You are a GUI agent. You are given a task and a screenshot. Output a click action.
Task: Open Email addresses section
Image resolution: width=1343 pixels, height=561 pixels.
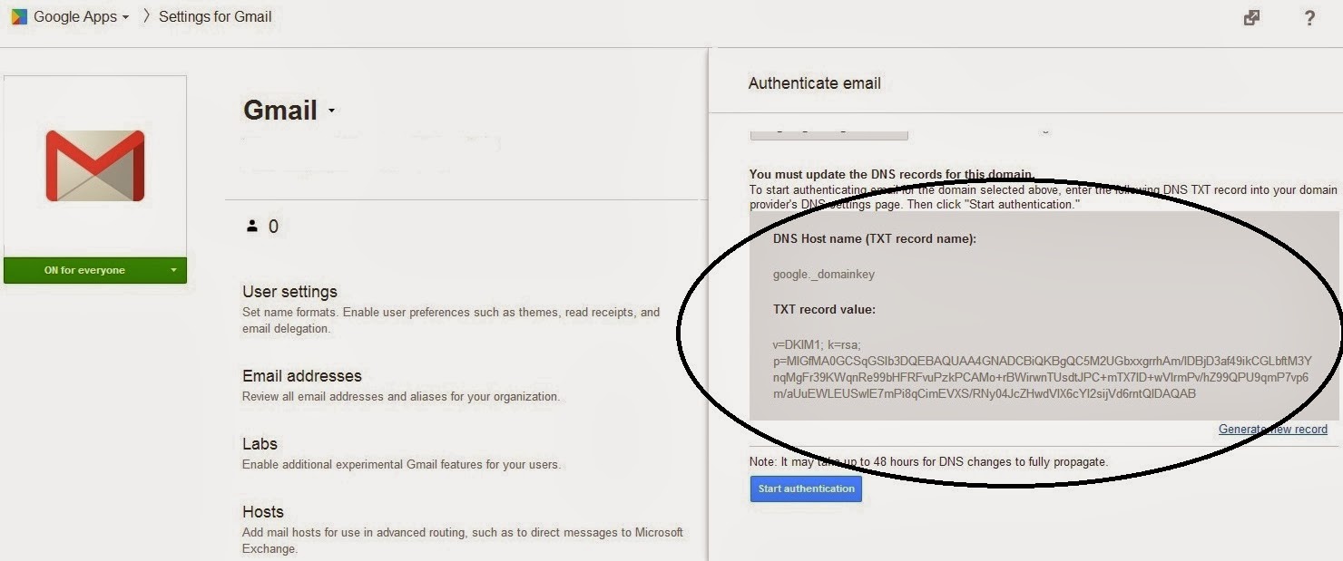[x=302, y=375]
